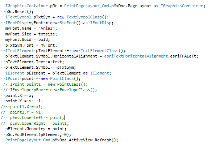Viewport: 212px width, 145px height.
Task: Click IGraphicsContainer at start of first line
Action: point(26,6)
